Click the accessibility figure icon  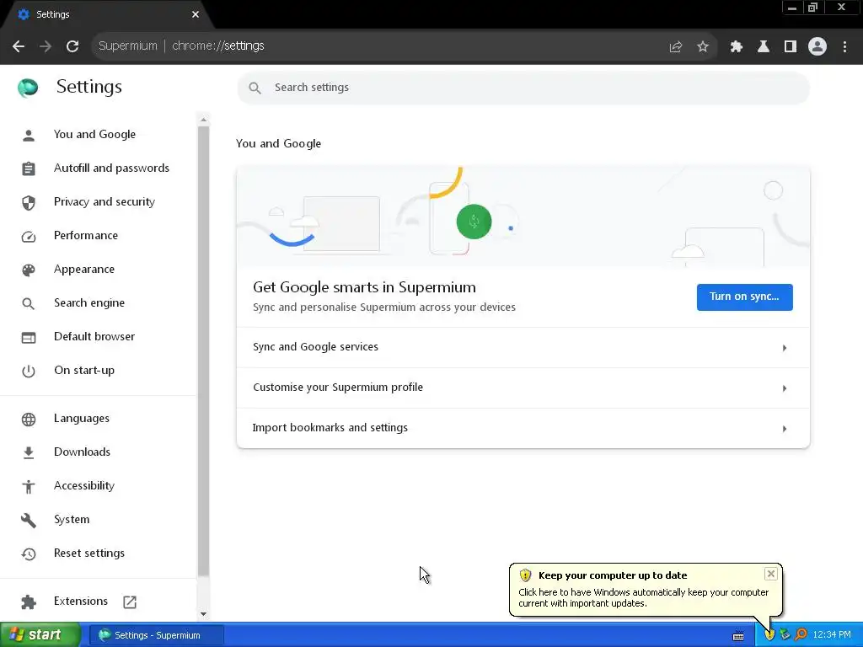(29, 486)
